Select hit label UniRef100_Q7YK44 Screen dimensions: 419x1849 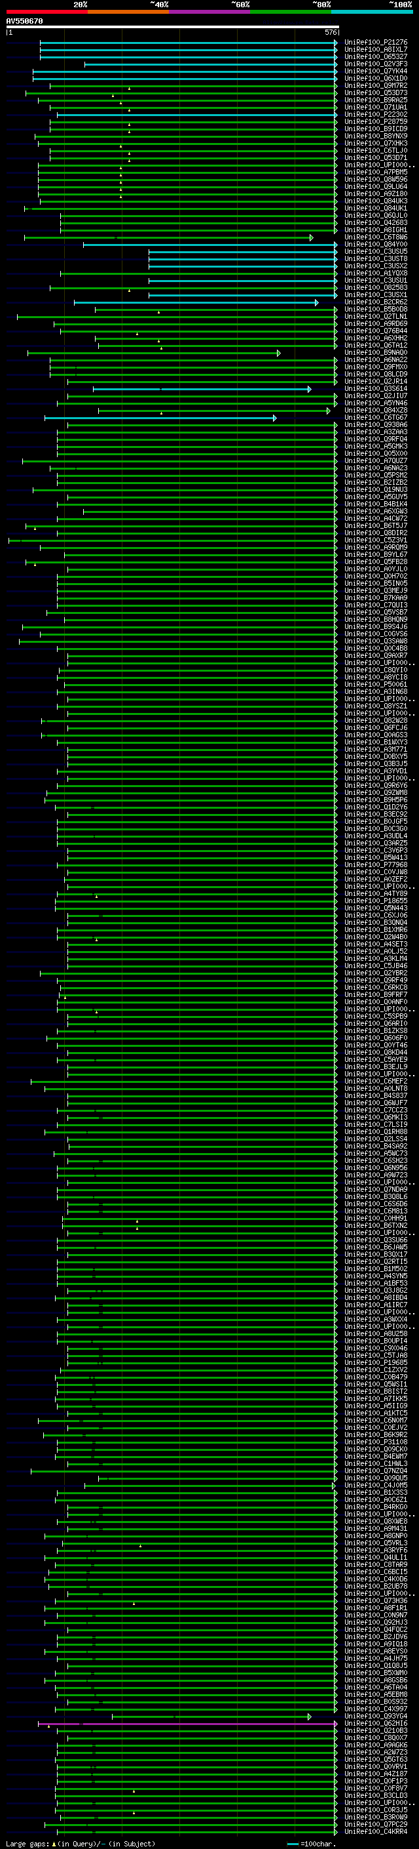[375, 71]
